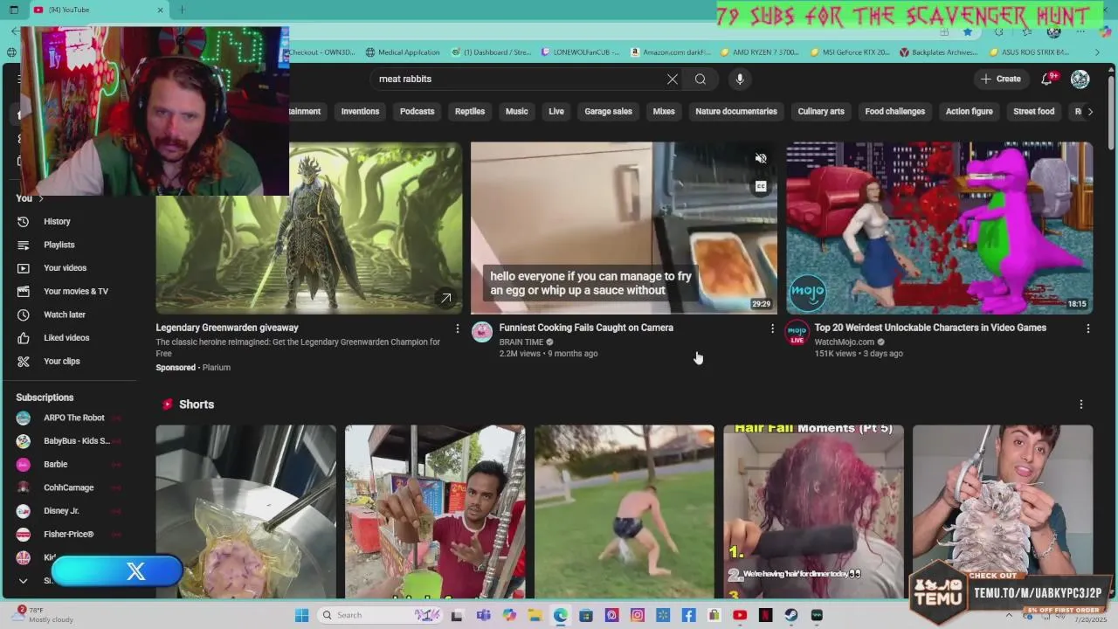Filter results by Reptiles chip
1118x629 pixels.
pos(470,112)
